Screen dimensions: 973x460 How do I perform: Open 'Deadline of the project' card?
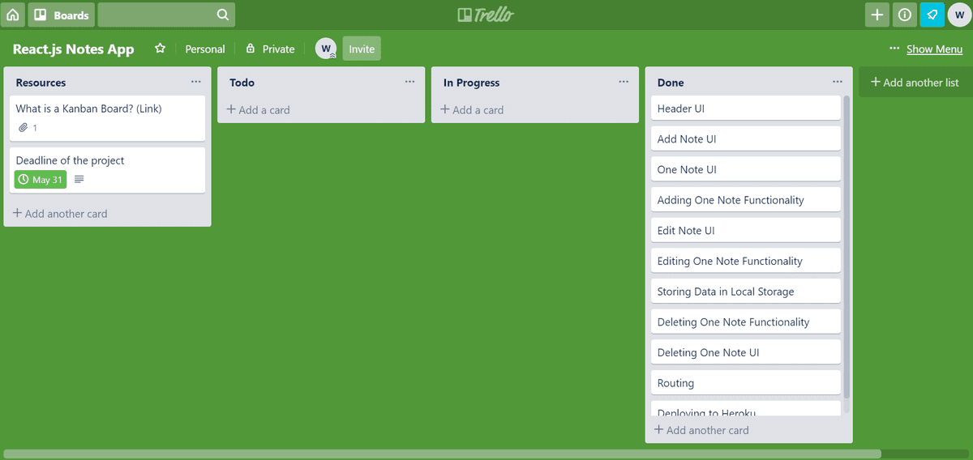pos(108,169)
